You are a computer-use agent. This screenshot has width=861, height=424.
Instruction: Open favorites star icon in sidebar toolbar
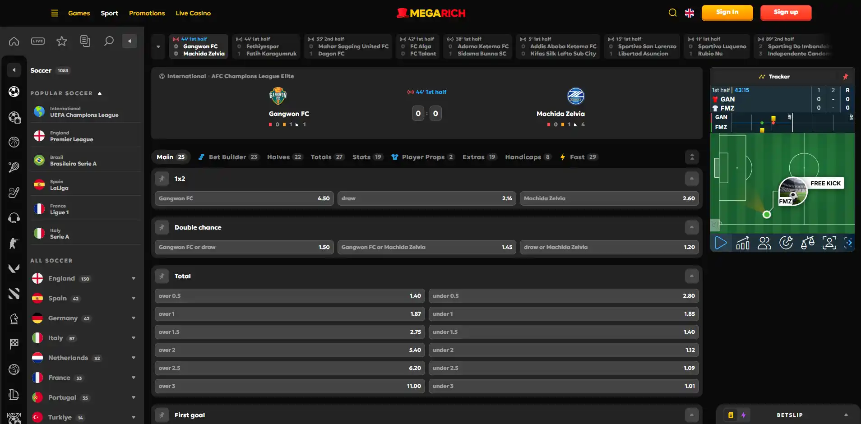pyautogui.click(x=62, y=41)
